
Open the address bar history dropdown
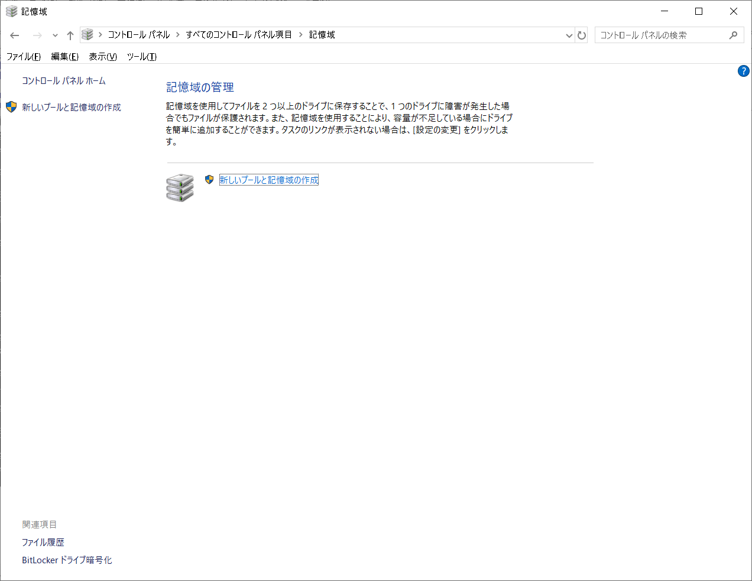(569, 35)
